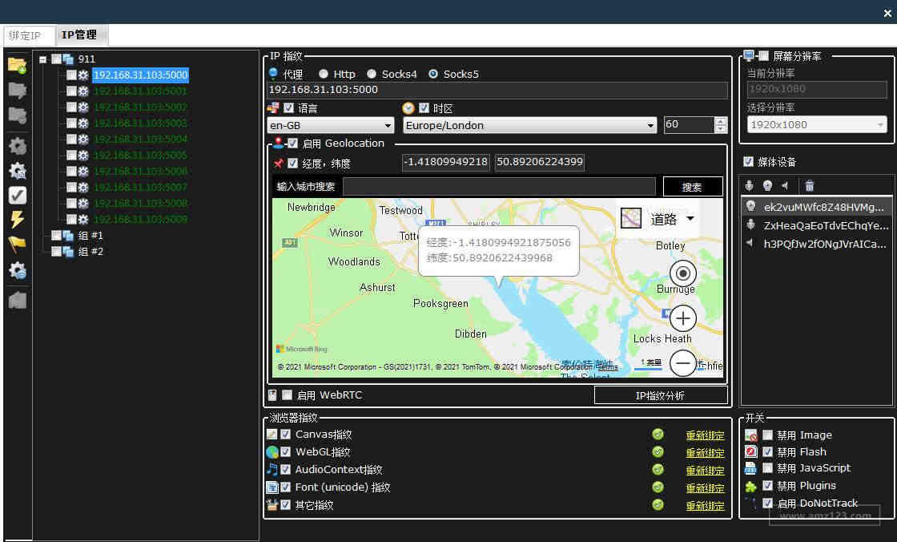
Task: Click the IP指纹分析 button
Action: point(661,395)
